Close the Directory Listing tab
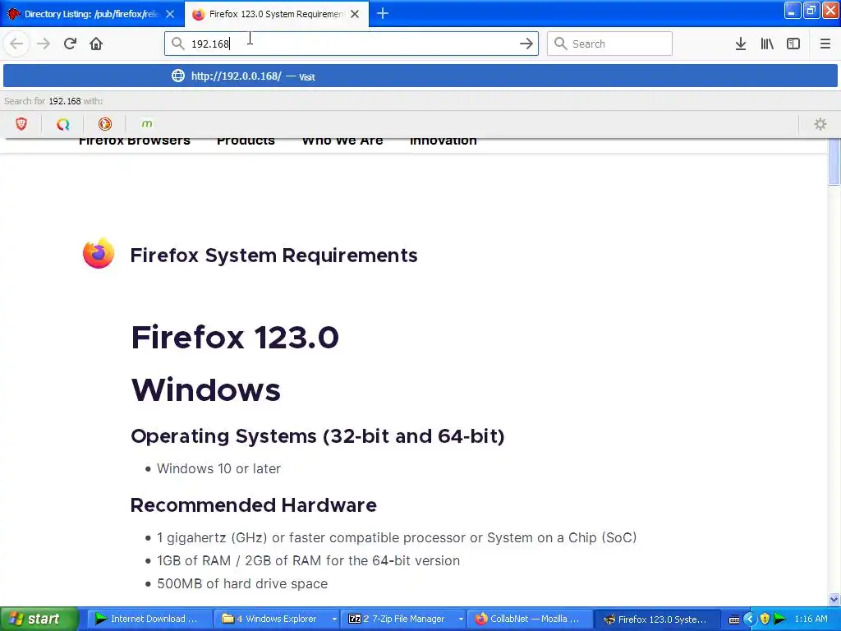Image resolution: width=841 pixels, height=631 pixels. point(170,14)
